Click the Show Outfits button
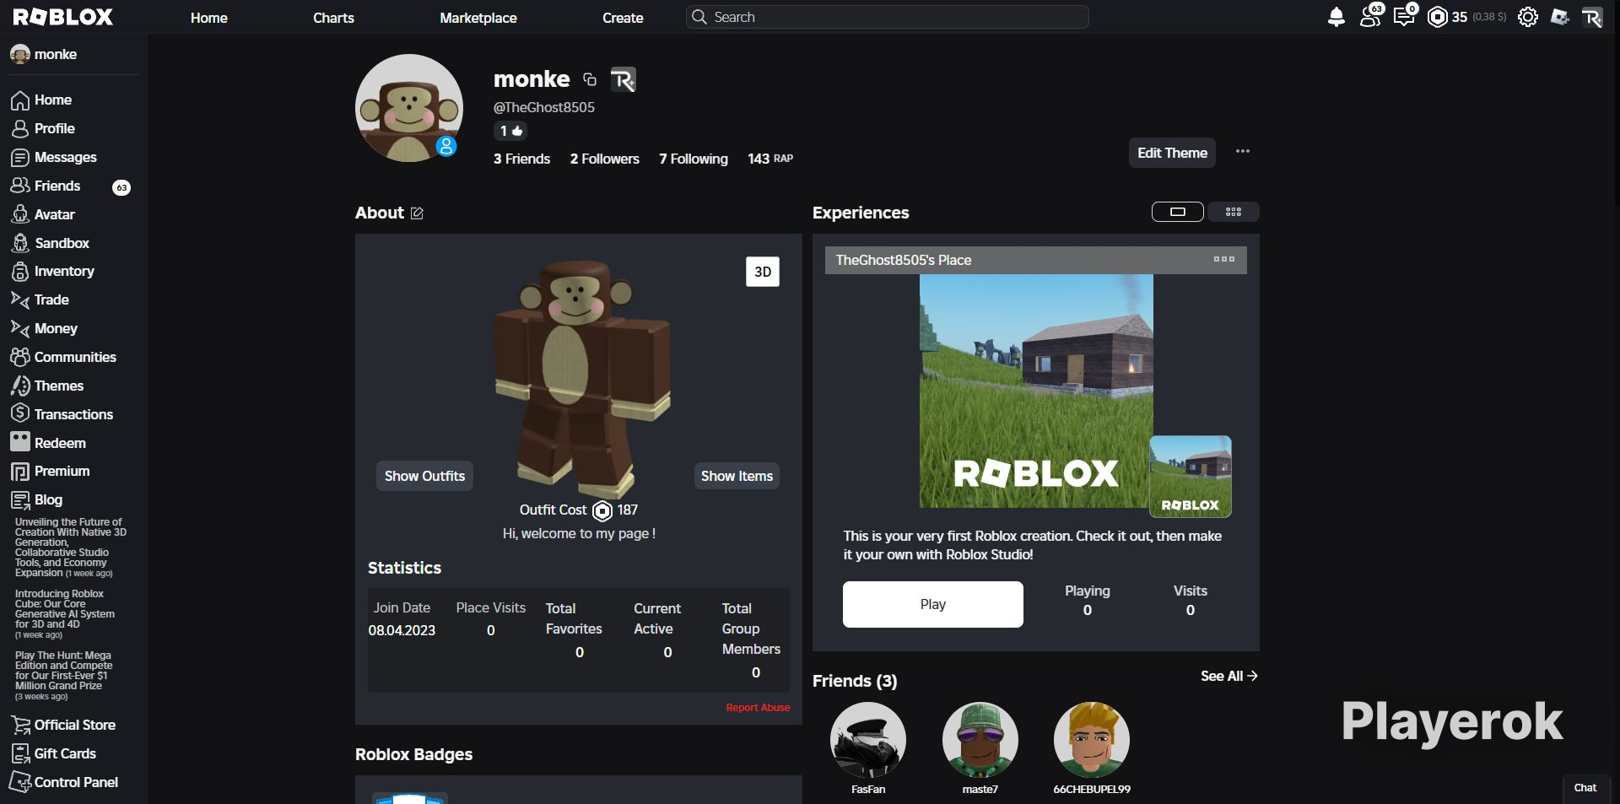Screen dimensions: 1620x804 (x=424, y=476)
